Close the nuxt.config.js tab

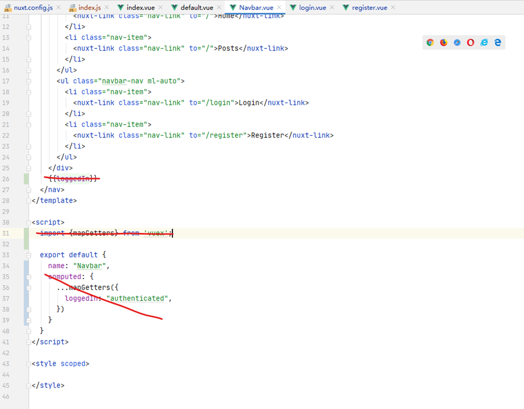pyautogui.click(x=59, y=7)
